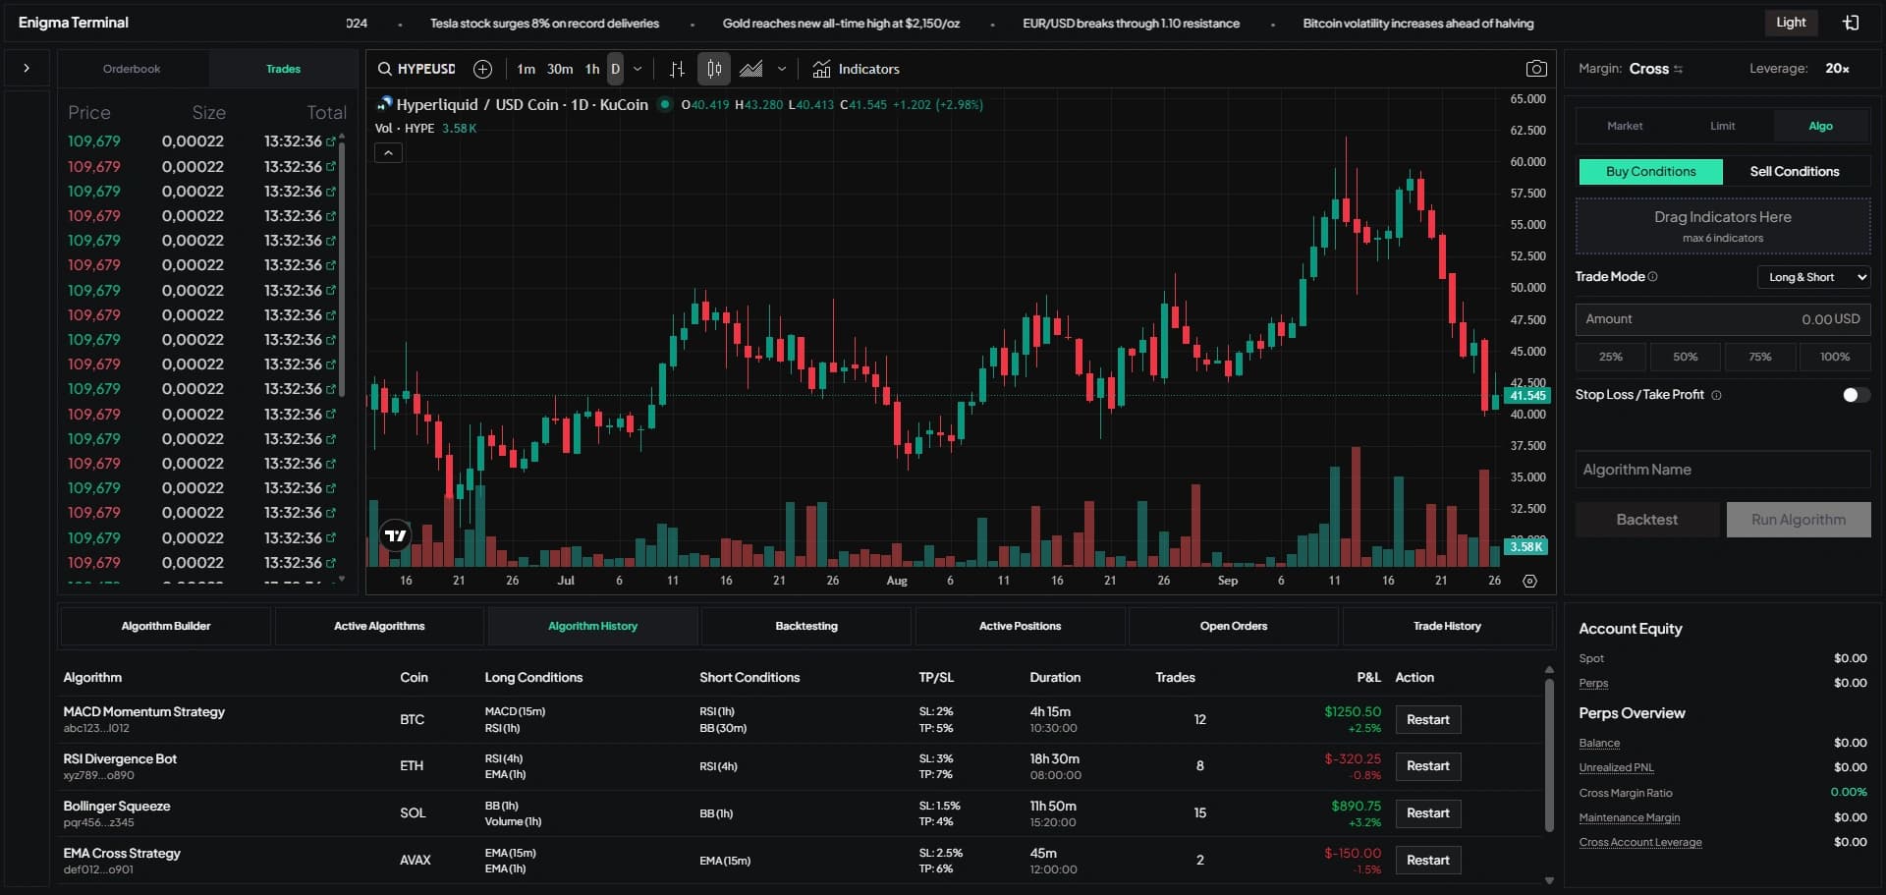Image resolution: width=1886 pixels, height=895 pixels.
Task: Open HYPEUSD symbol search
Action: 416,69
